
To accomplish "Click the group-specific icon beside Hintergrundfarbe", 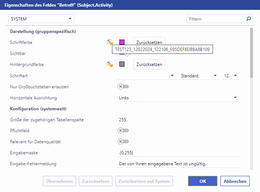I will pyautogui.click(x=109, y=64).
